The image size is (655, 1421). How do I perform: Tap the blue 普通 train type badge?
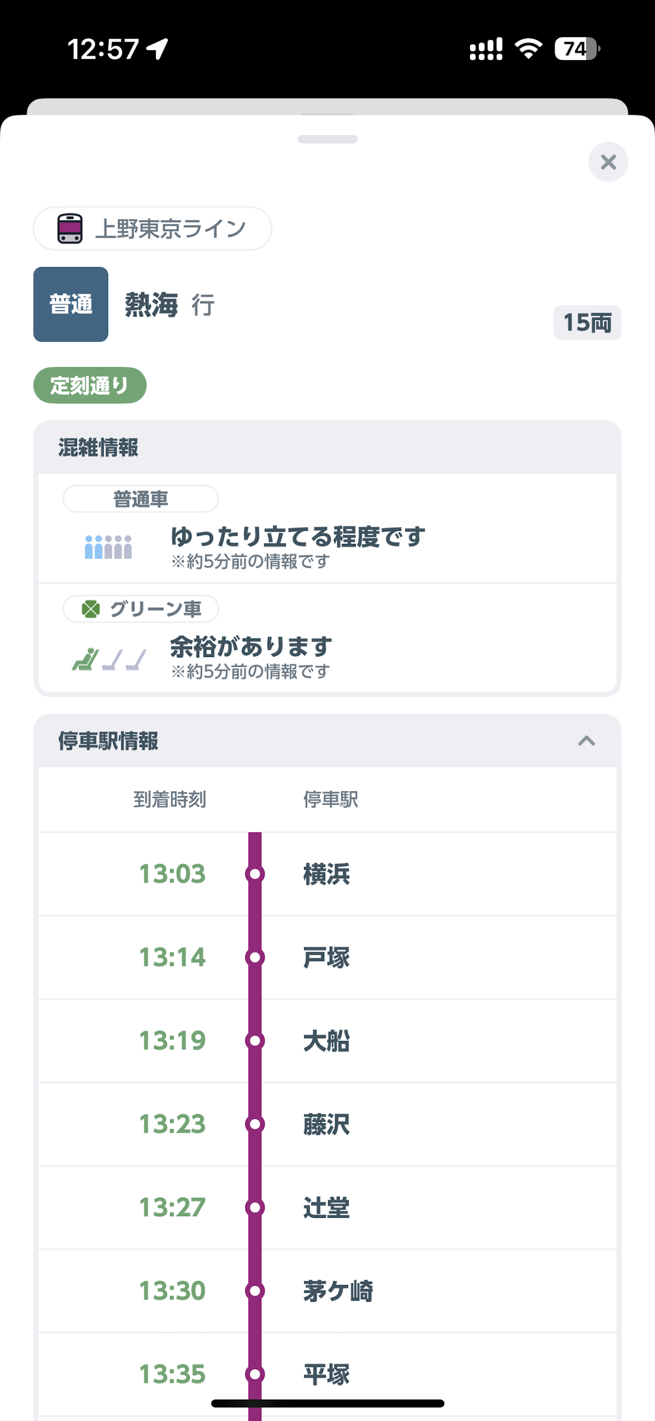(70, 305)
